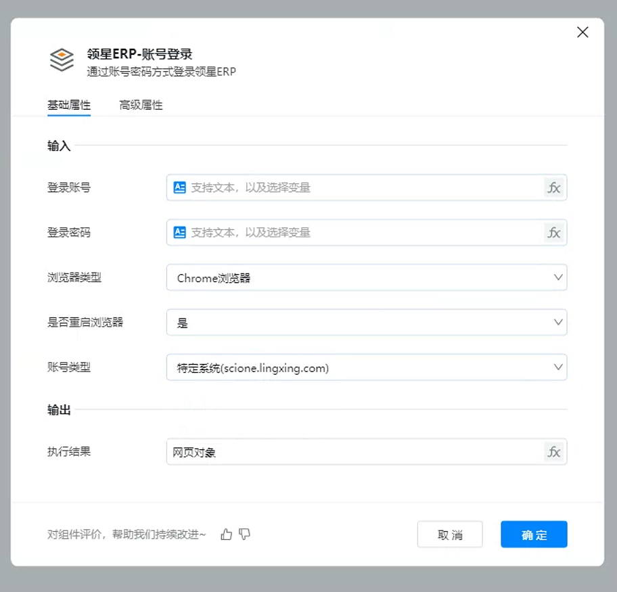The width and height of the screenshot is (617, 592).
Task: Open fx expression editor for 登录密码
Action: [x=554, y=232]
